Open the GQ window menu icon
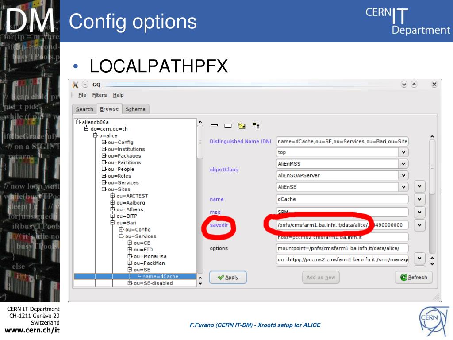The width and height of the screenshot is (453, 340). [75, 85]
